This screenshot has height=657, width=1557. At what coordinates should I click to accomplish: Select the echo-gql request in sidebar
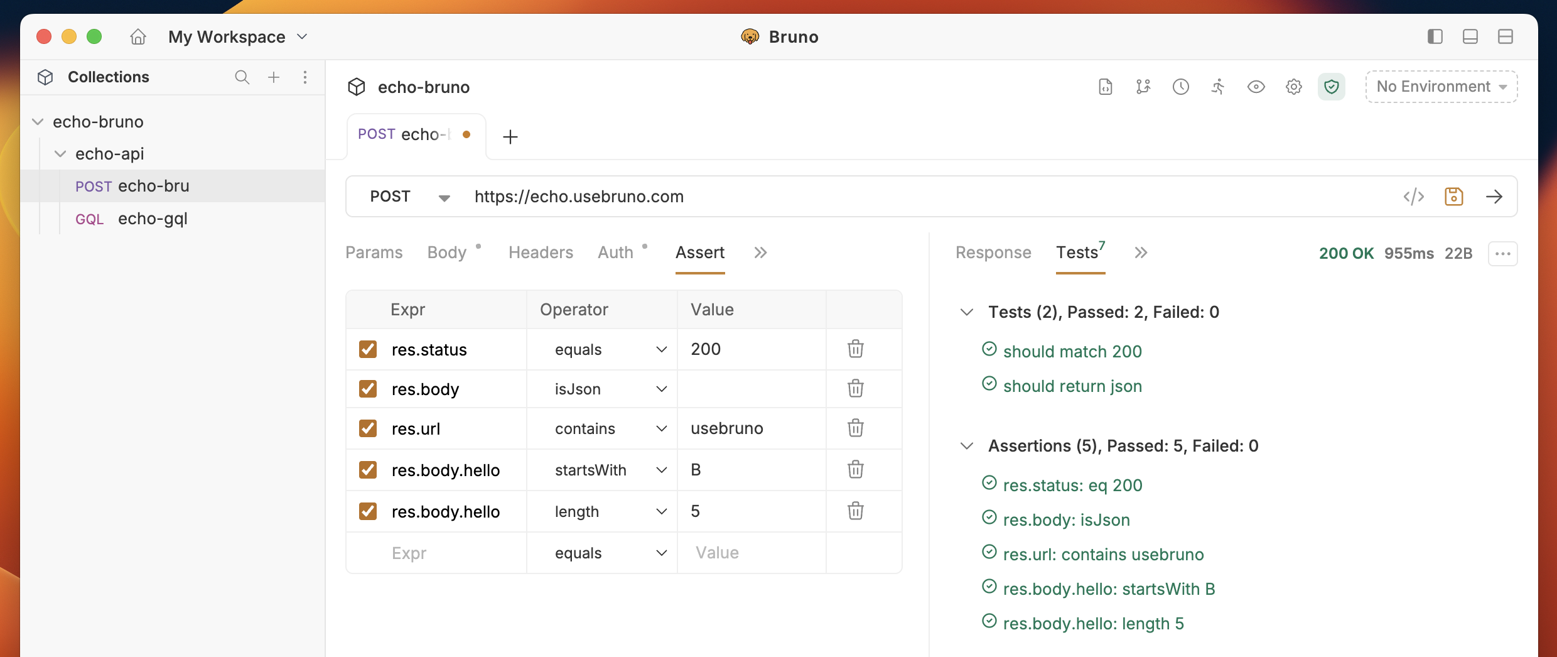pos(153,219)
